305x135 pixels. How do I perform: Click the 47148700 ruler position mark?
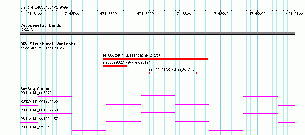146,14
